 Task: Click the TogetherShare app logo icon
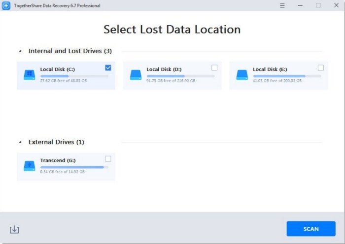click(x=6, y=6)
